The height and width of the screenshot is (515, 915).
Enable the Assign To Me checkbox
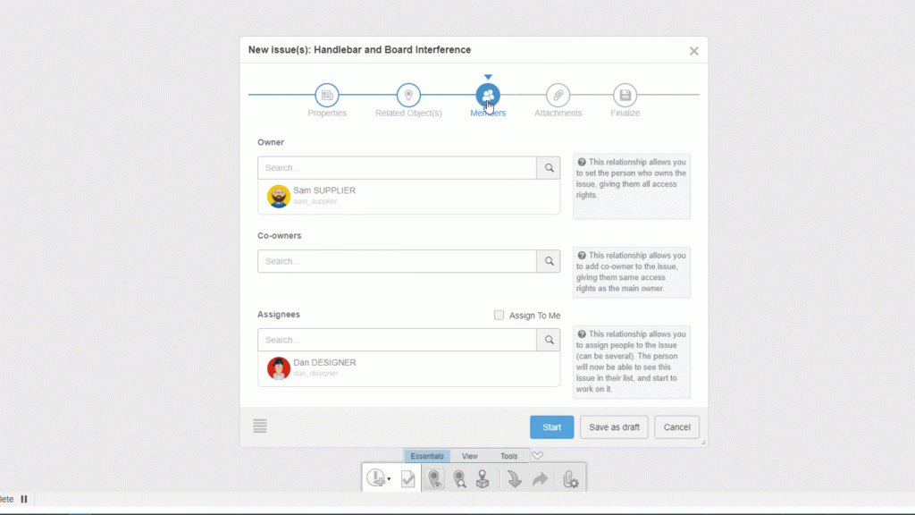pos(499,315)
